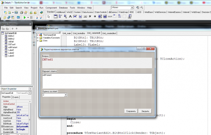211x135 pixels.
Task: Select Label3 in Object TreeView
Action: pos(11,56)
